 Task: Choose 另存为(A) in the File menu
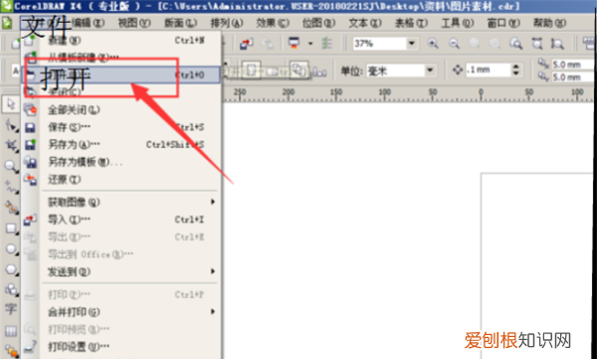coord(121,144)
